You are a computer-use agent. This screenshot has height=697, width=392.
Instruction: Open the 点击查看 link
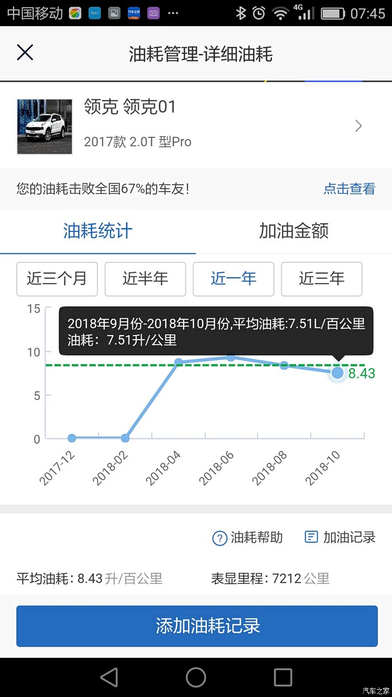[349, 189]
